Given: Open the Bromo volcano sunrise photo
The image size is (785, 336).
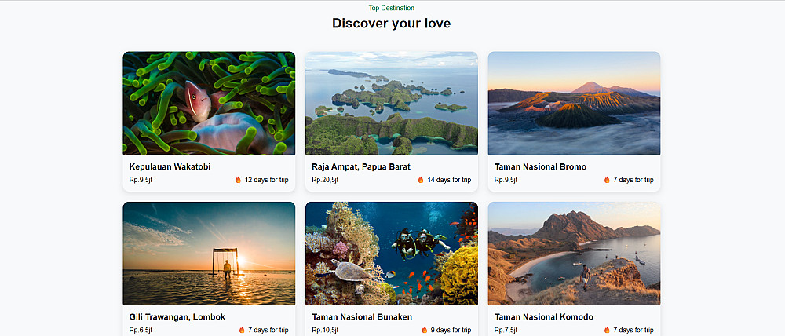Looking at the screenshot, I should pos(574,103).
